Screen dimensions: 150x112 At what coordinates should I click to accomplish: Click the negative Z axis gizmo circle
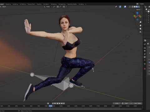[x=137, y=20]
